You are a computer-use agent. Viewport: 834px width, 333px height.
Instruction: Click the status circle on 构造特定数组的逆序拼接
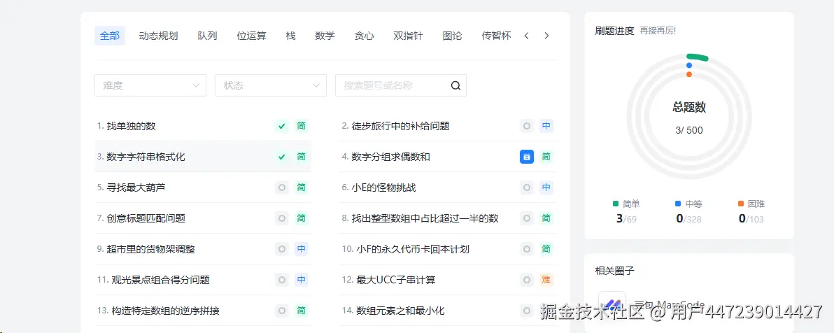(x=282, y=311)
